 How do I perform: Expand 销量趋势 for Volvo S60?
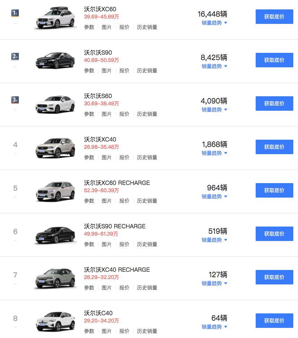tap(214, 110)
